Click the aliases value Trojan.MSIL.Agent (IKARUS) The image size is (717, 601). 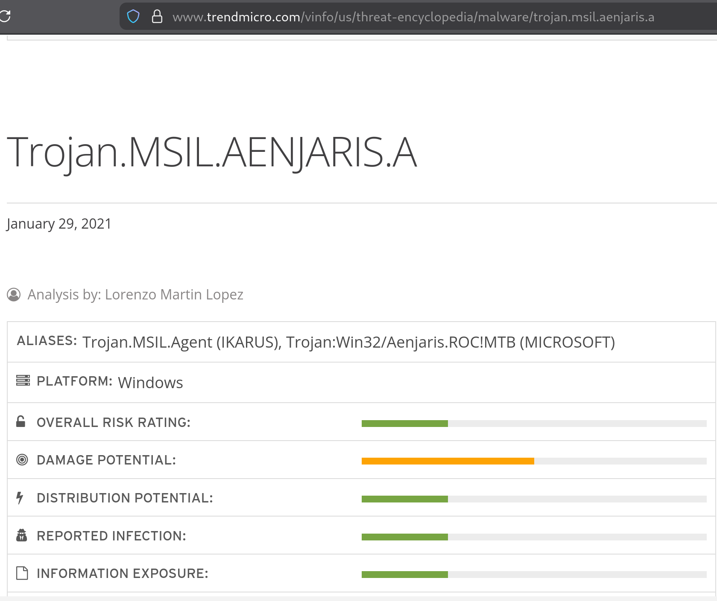point(182,343)
